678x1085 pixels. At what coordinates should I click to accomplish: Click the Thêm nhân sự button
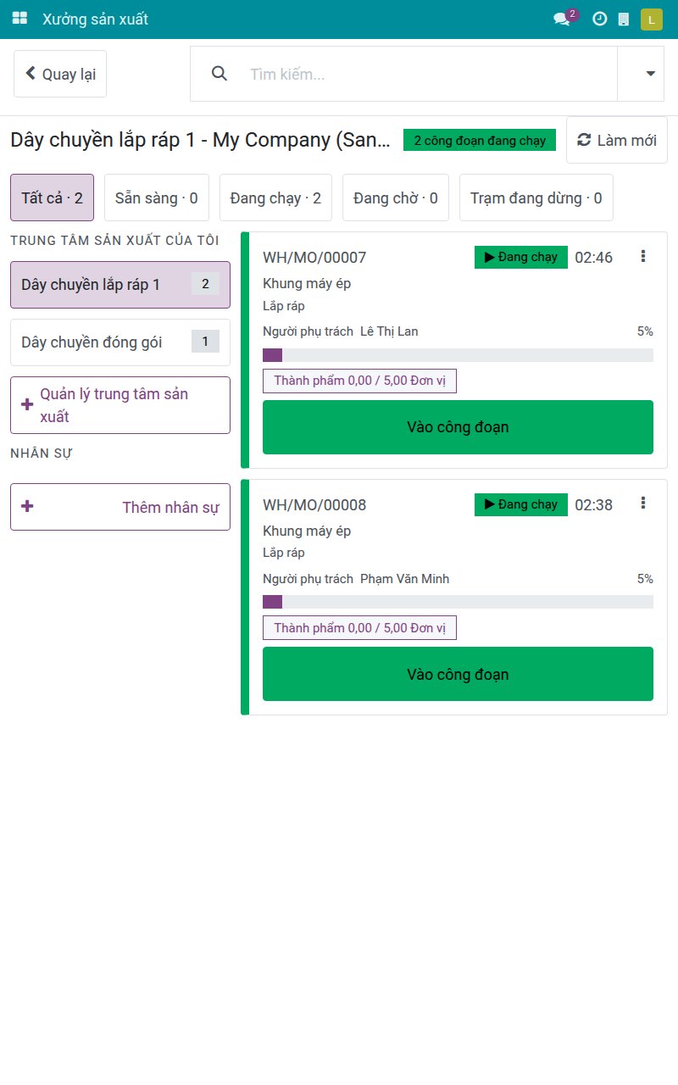[120, 507]
